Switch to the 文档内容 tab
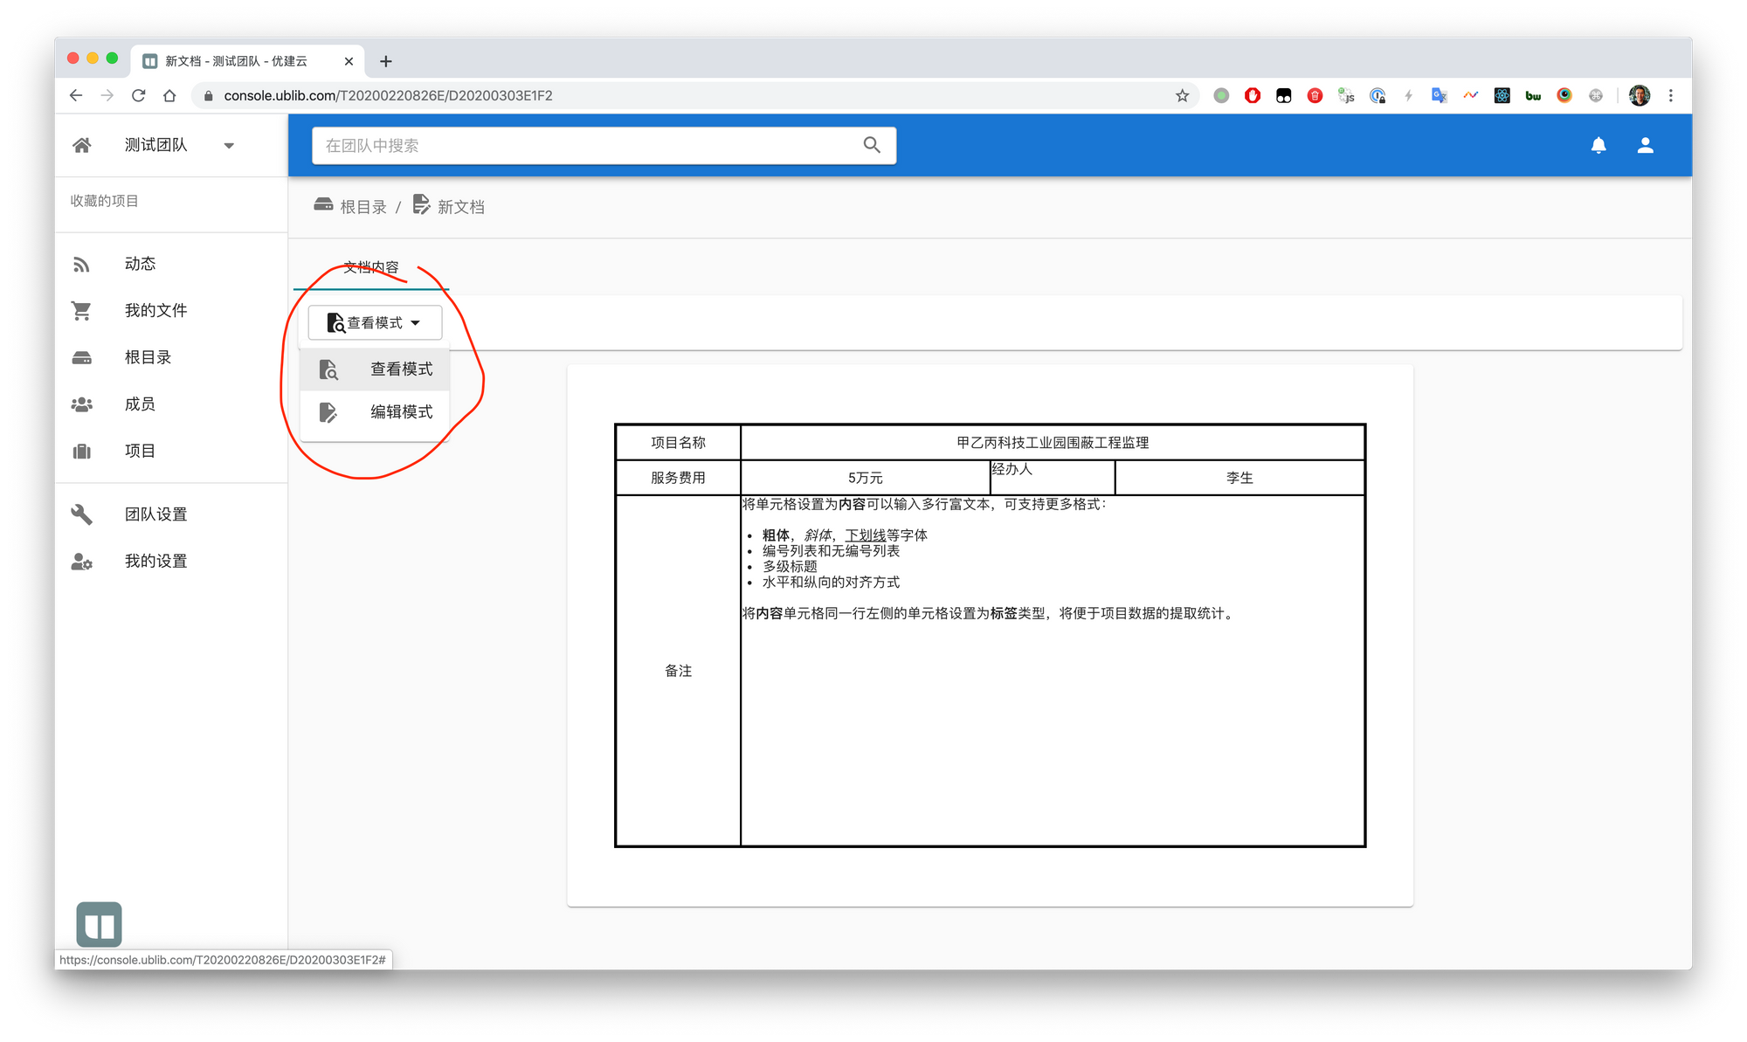 pos(370,267)
